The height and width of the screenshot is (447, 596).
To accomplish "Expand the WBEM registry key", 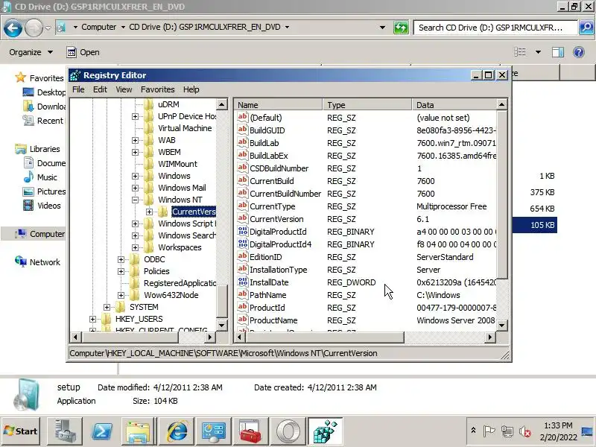I will (135, 152).
